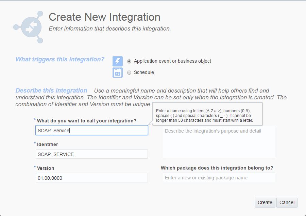Screen dimensions: 306x216
Task: Click the "What do you want to call your integration?" label
Action: [x=87, y=121]
